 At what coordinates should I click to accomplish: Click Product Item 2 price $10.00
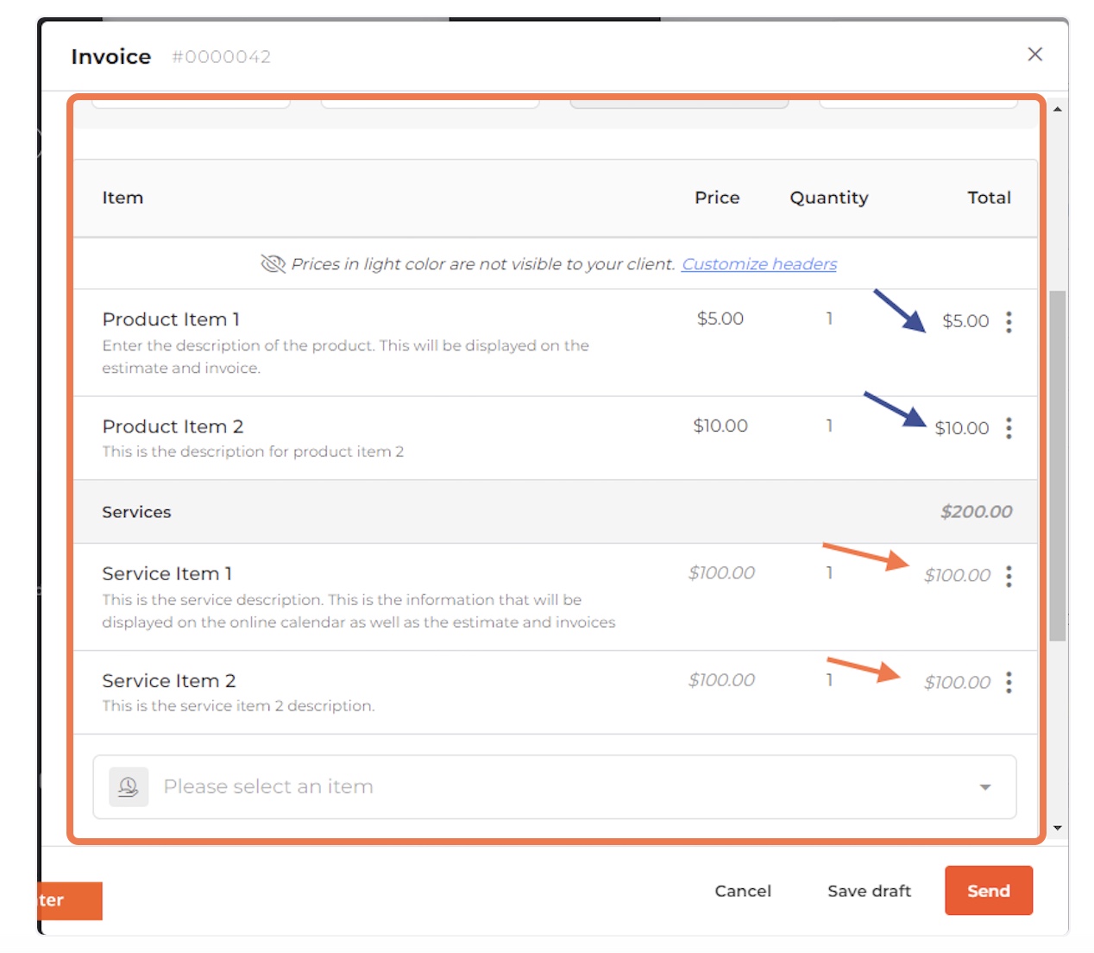(x=720, y=426)
